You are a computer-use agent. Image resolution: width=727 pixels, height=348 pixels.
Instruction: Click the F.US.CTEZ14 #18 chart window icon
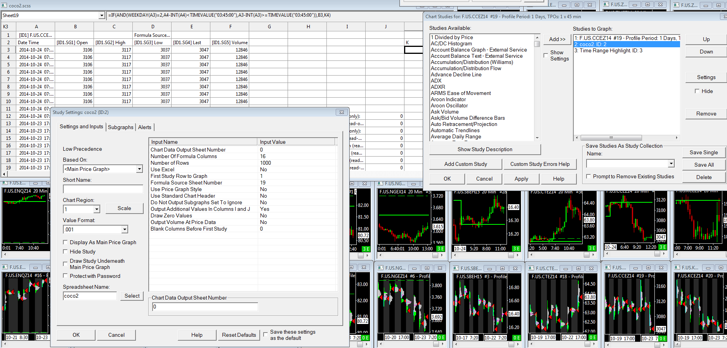coord(530,268)
